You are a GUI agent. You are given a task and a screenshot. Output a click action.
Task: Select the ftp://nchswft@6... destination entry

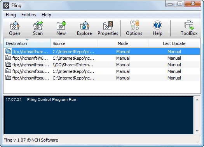30,58
